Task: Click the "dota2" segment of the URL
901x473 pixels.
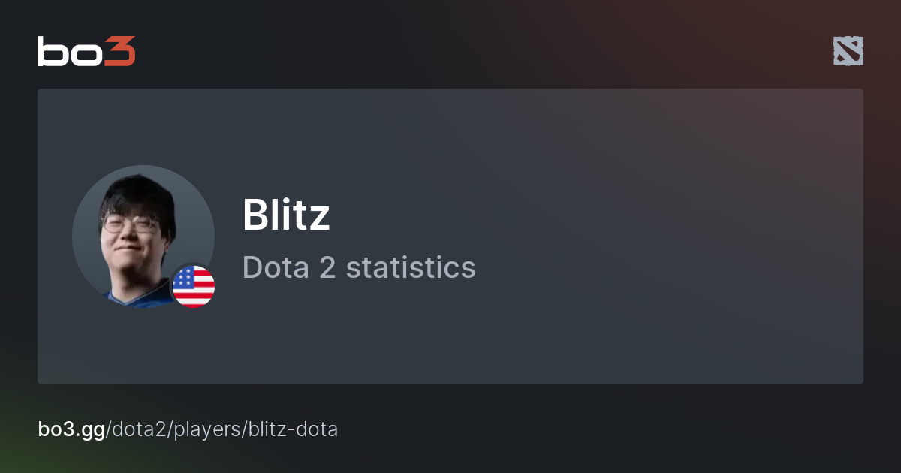Action: pyautogui.click(x=139, y=429)
